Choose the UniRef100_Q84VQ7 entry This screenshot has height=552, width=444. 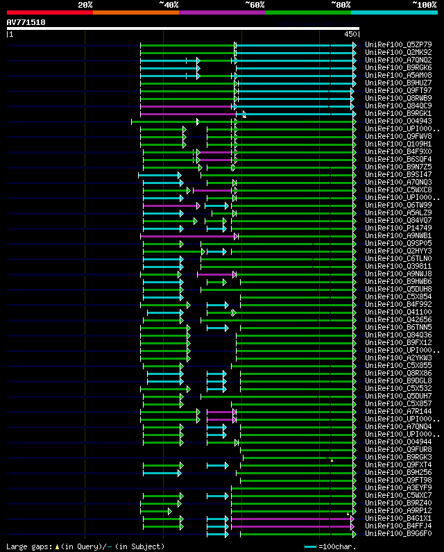(398, 220)
